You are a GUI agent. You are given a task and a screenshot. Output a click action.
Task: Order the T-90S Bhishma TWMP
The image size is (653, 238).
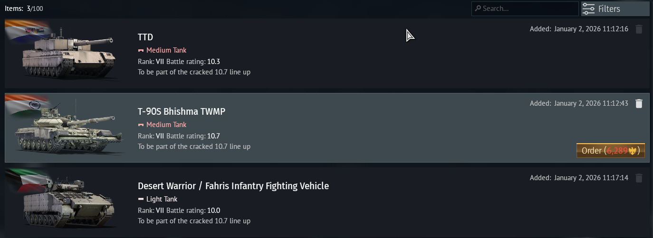click(610, 151)
